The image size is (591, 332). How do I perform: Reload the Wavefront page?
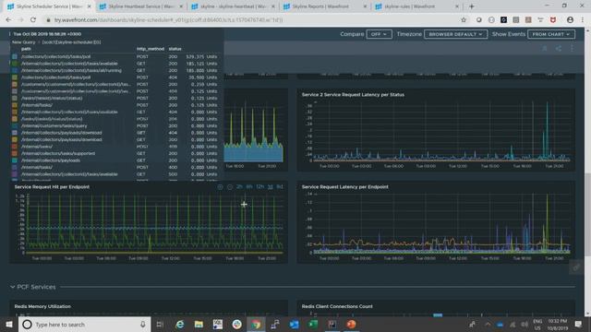click(33, 20)
